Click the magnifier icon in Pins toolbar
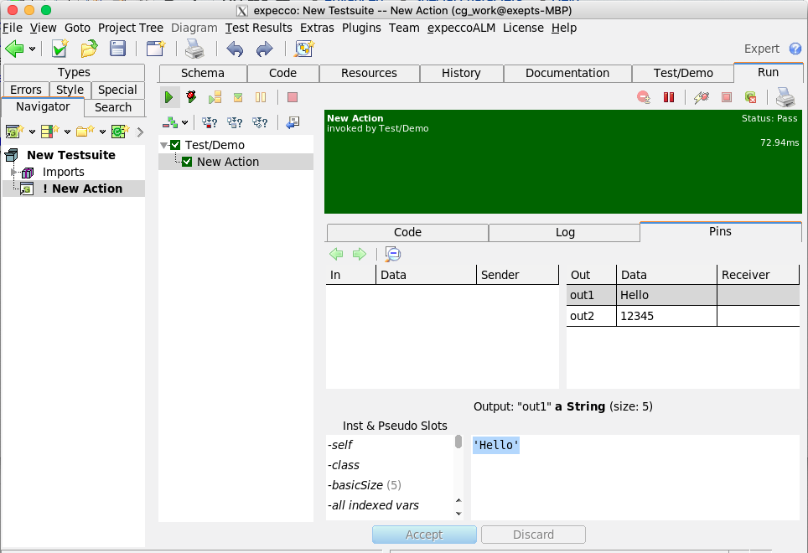808x553 pixels. point(392,254)
